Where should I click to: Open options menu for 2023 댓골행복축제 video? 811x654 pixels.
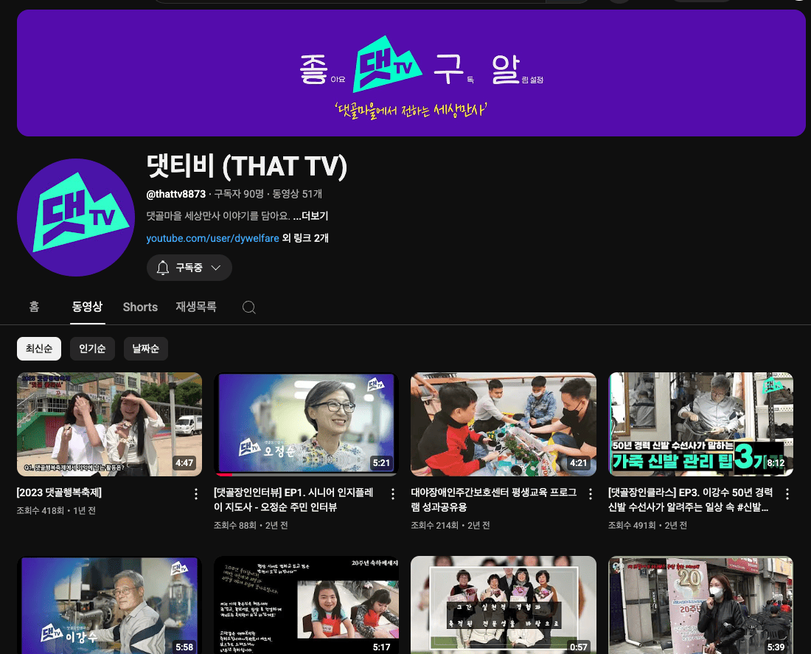tap(196, 494)
